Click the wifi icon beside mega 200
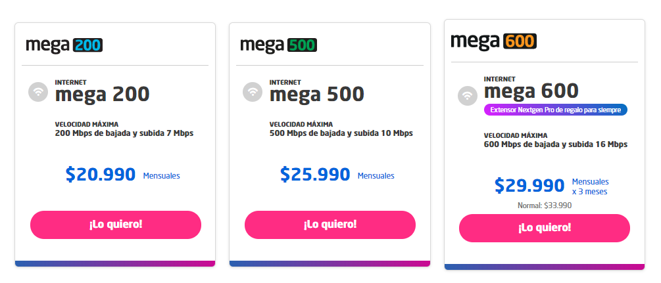 (38, 91)
